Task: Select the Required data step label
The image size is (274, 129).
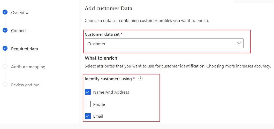Action: [25, 49]
